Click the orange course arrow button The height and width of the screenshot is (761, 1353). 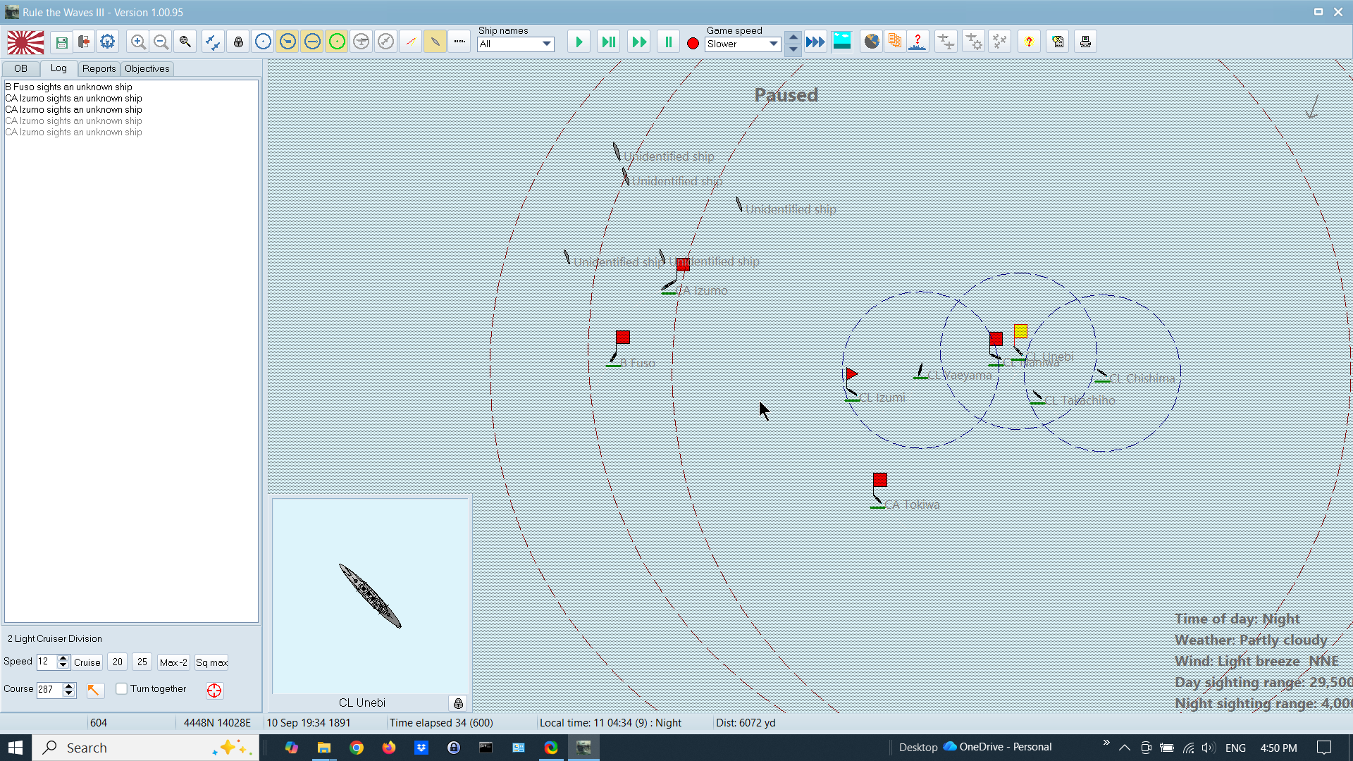tap(94, 690)
